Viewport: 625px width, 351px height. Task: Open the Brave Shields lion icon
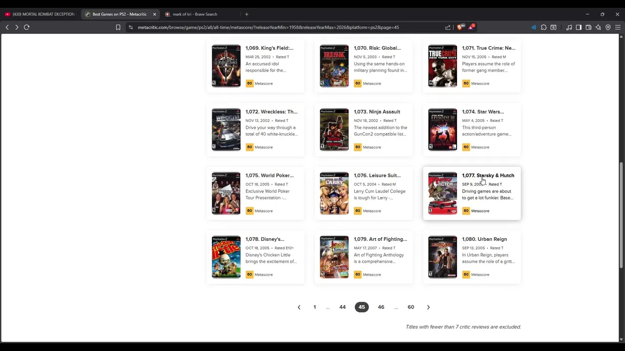tap(460, 27)
